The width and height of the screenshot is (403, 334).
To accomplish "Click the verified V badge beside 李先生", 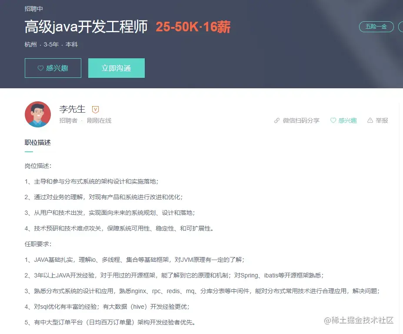I will pyautogui.click(x=95, y=110).
